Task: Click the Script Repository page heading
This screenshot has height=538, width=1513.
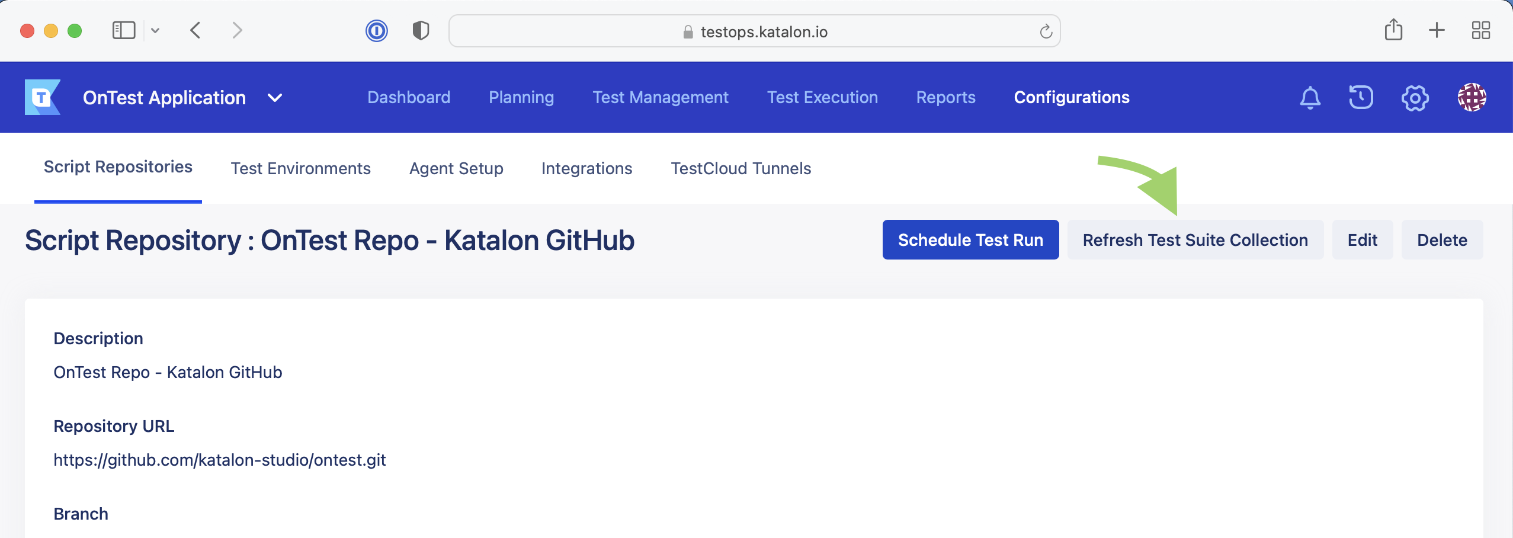Action: pos(329,241)
